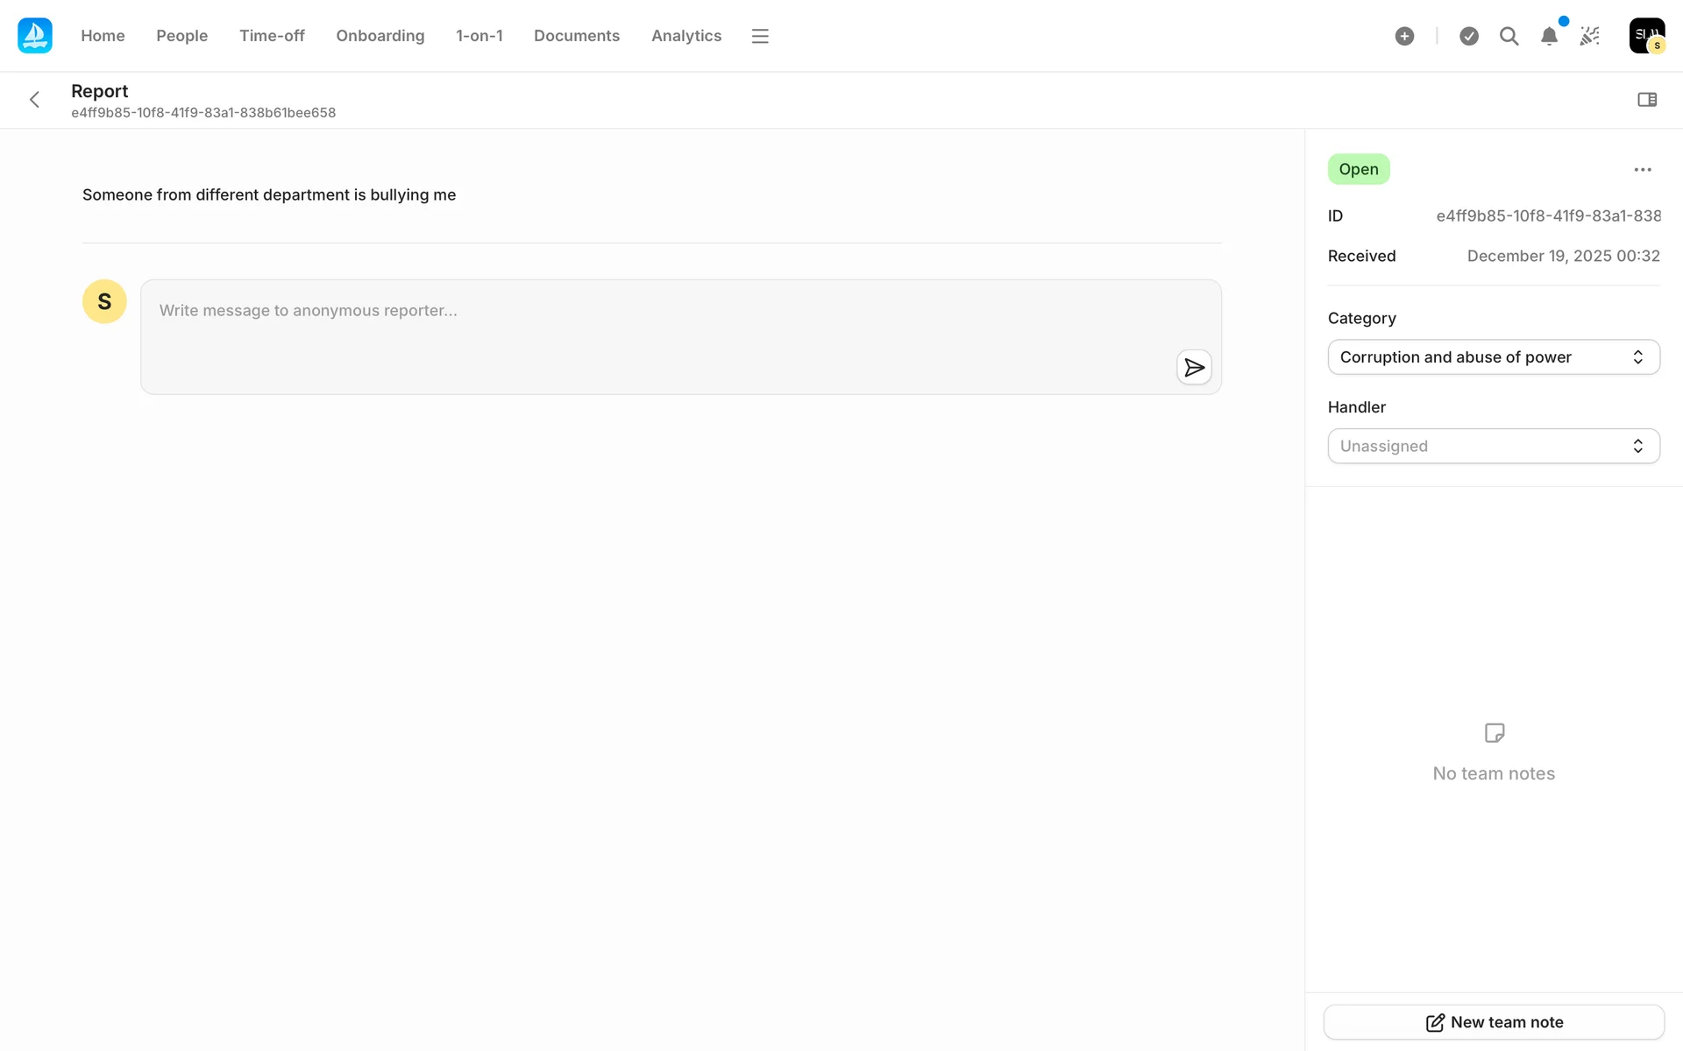Go to the People tab
The width and height of the screenshot is (1683, 1051).
tap(181, 36)
